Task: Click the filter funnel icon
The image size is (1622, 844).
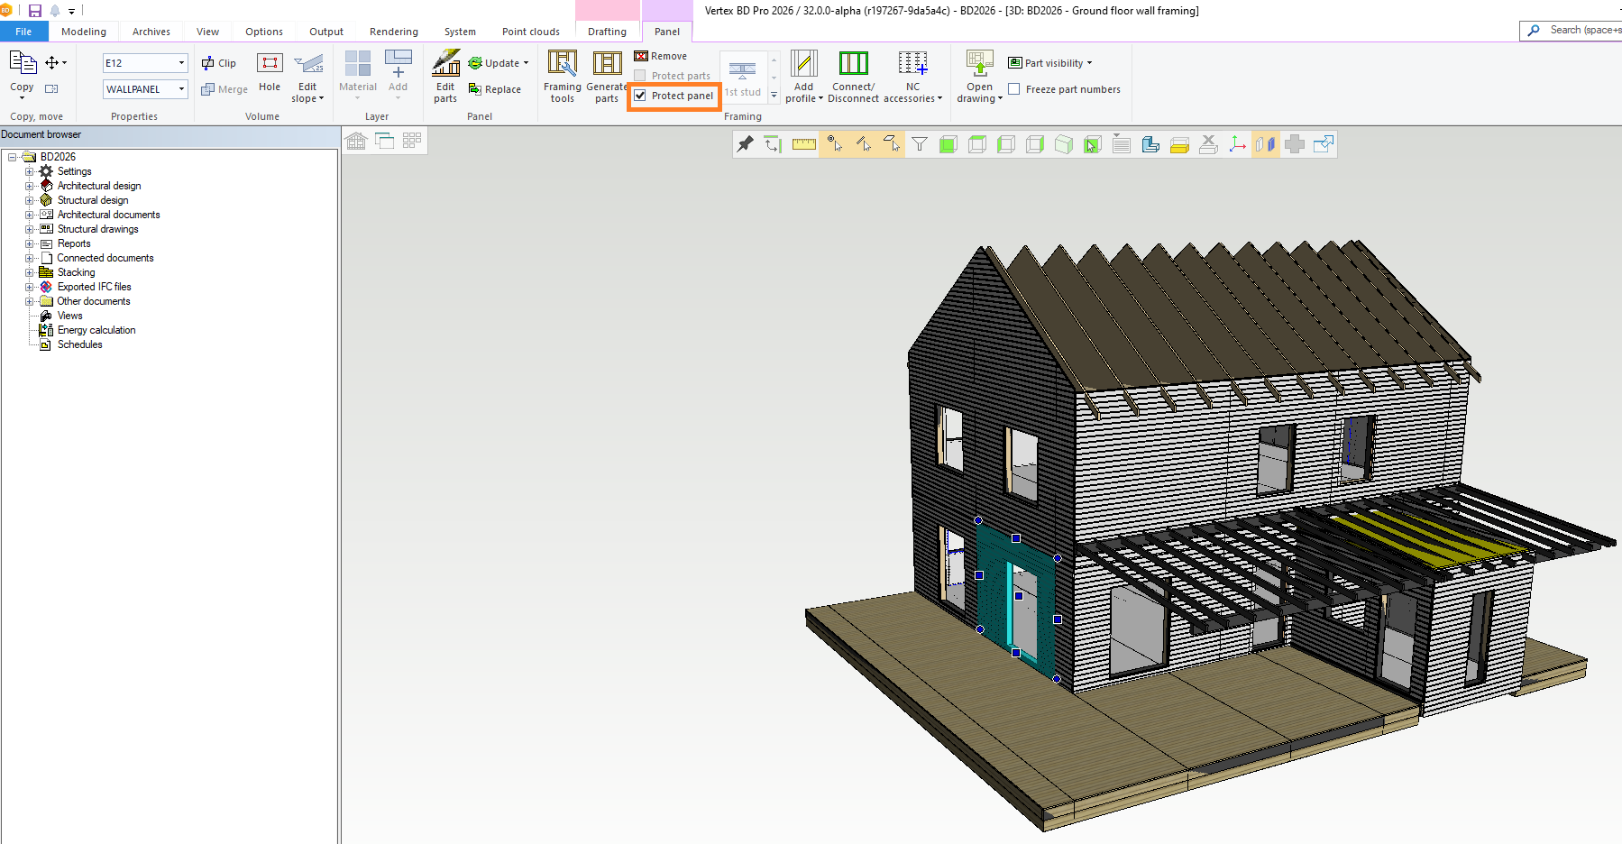Action: coord(919,144)
